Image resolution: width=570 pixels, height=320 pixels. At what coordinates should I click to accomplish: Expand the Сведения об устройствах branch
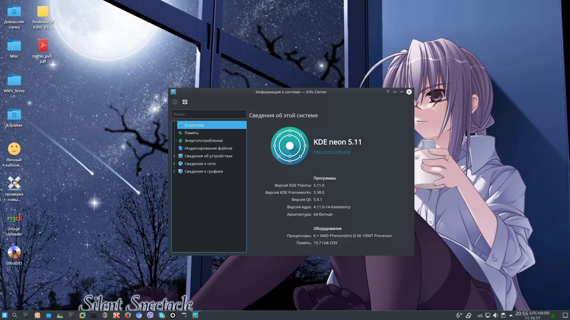coord(174,156)
